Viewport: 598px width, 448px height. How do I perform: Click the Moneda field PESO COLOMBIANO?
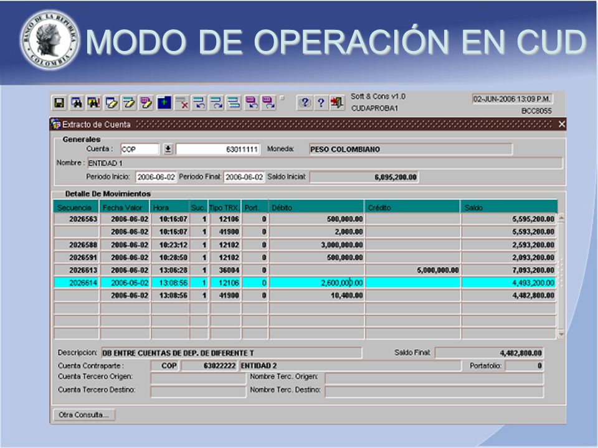(411, 149)
